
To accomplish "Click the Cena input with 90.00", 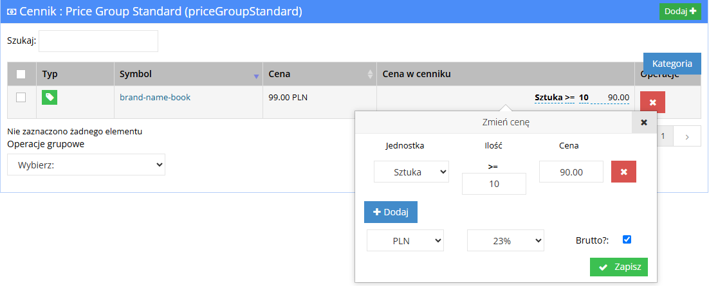I will pos(571,172).
